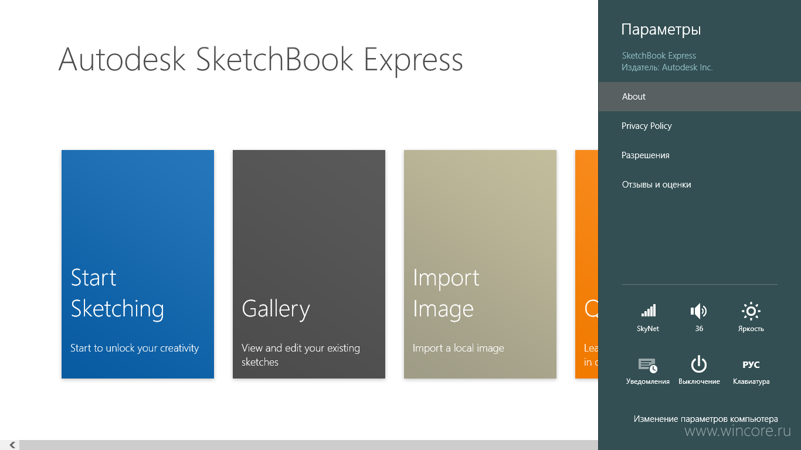Click the SkyNet network signal icon

click(x=648, y=311)
